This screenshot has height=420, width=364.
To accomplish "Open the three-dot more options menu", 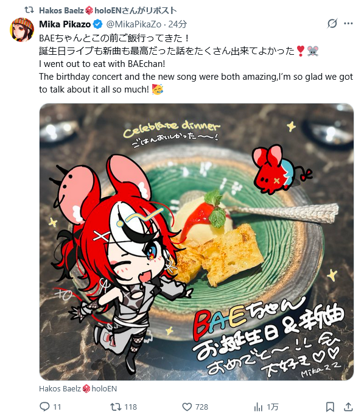I will tap(348, 24).
